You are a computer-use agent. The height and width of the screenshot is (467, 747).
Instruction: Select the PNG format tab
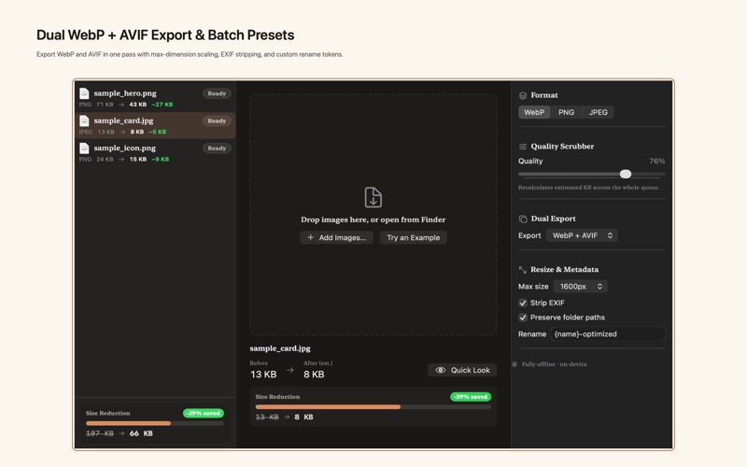point(566,112)
